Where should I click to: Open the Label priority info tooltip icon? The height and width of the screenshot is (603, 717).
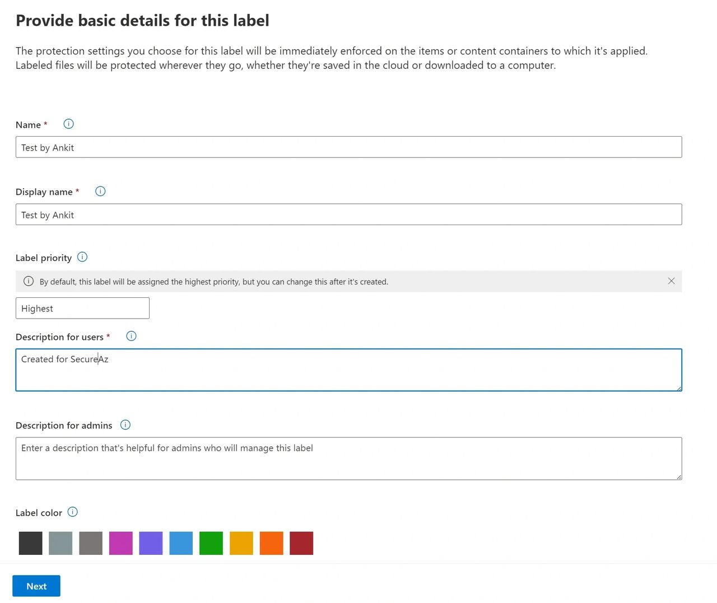point(82,258)
